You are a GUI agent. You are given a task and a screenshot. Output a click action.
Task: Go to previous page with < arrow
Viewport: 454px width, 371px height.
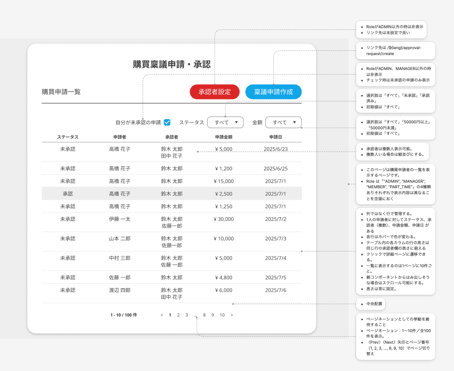pyautogui.click(x=162, y=315)
